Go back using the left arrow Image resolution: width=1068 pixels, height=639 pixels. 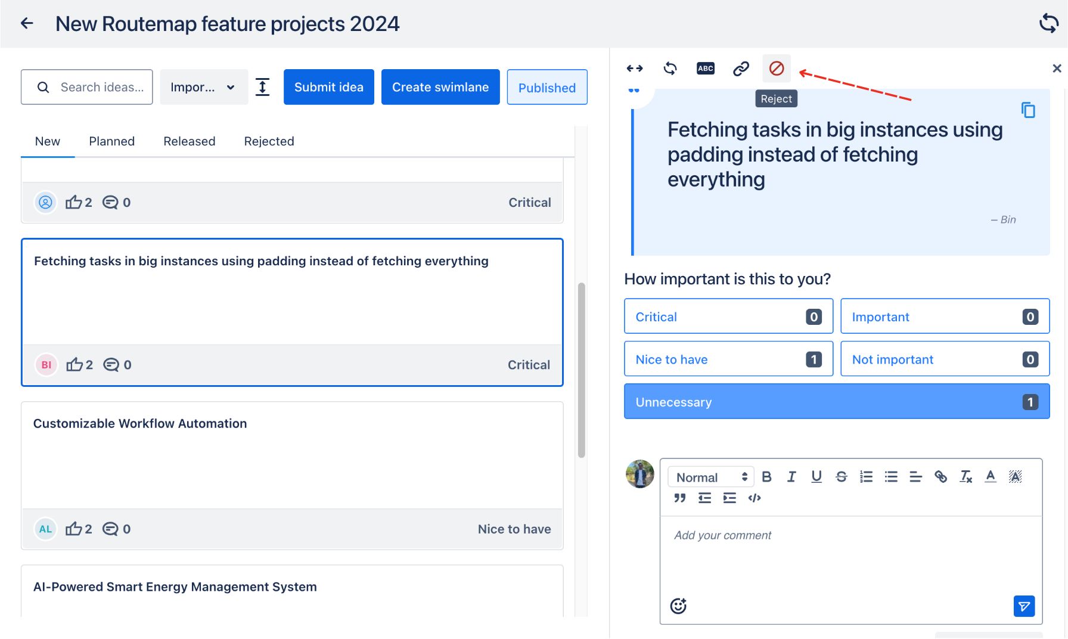click(x=27, y=23)
